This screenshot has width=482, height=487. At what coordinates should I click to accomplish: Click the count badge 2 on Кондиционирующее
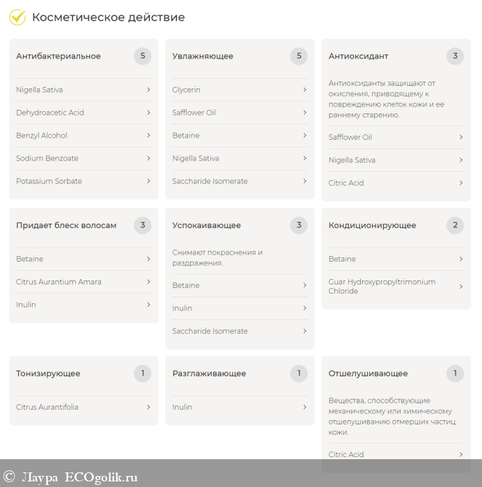pos(455,225)
